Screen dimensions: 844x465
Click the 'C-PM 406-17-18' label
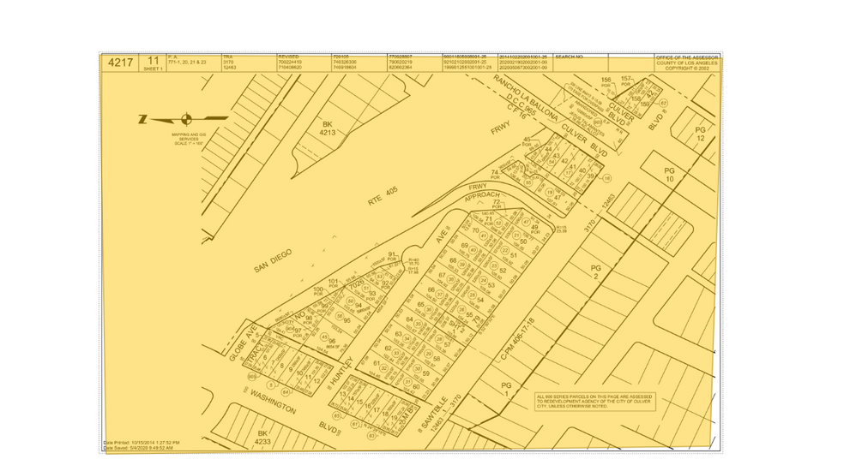tap(517, 339)
